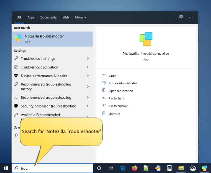Open Calculator from taskbar
This screenshot has height=173, width=211.
click(169, 168)
